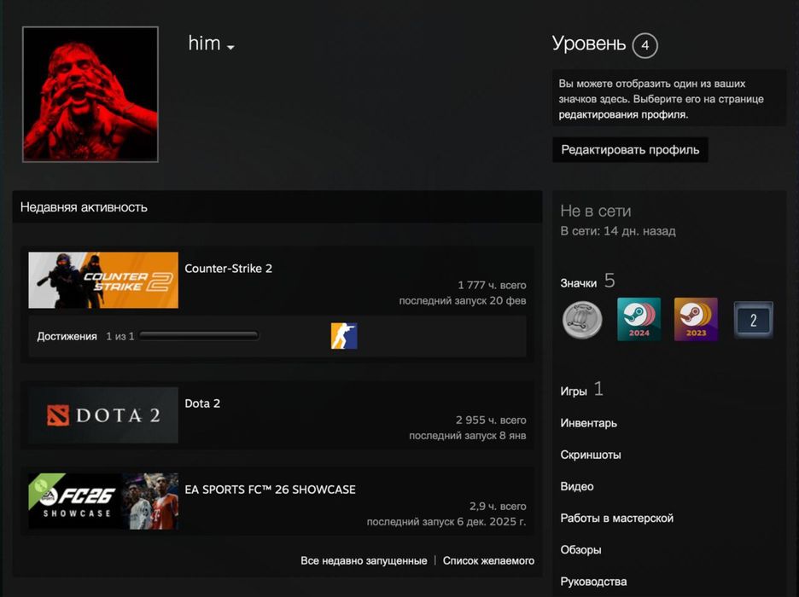This screenshot has width=799, height=597.
Task: Click the silver coin community badge
Action: [x=582, y=320]
